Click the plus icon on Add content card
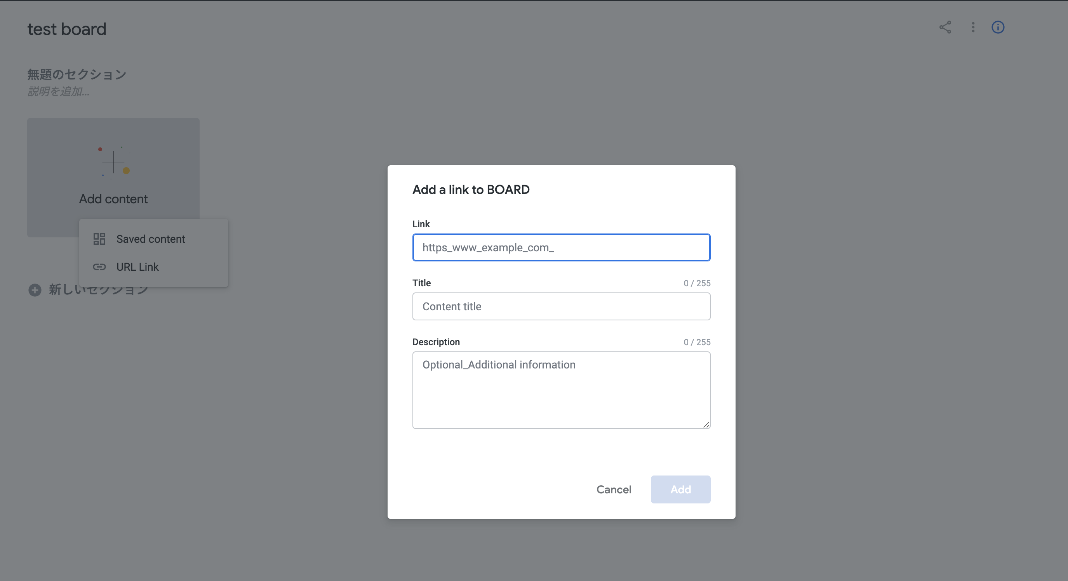1068x581 pixels. [113, 161]
